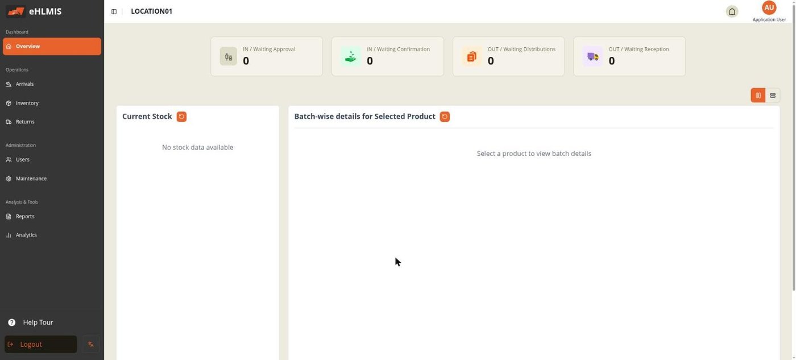The width and height of the screenshot is (796, 360).
Task: Click the language translate button
Action: 90,344
